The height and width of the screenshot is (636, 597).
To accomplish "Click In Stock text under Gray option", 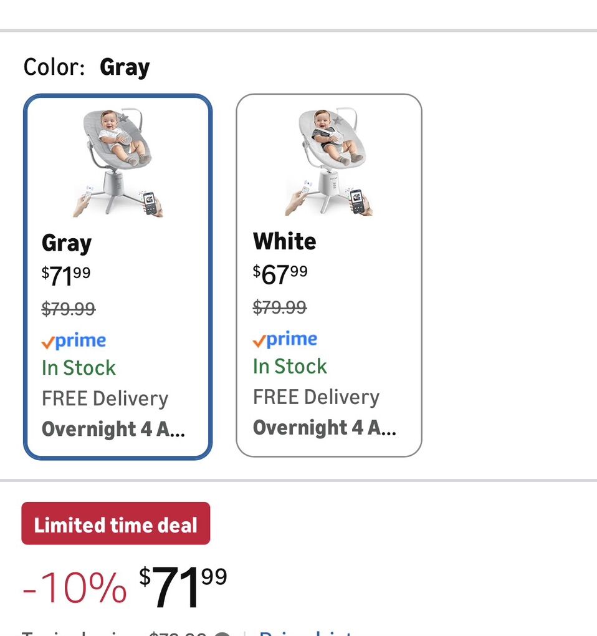I will [x=79, y=368].
